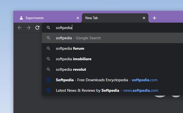The width and height of the screenshot is (183, 113).
Task: Open a new tab with the plus button
Action: (x=154, y=18)
